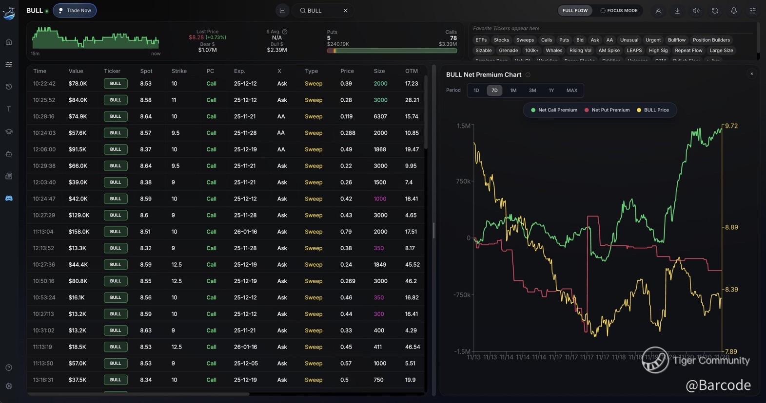The height and width of the screenshot is (403, 766).
Task: Apply the Repeat Flow filter chip
Action: (x=688, y=51)
